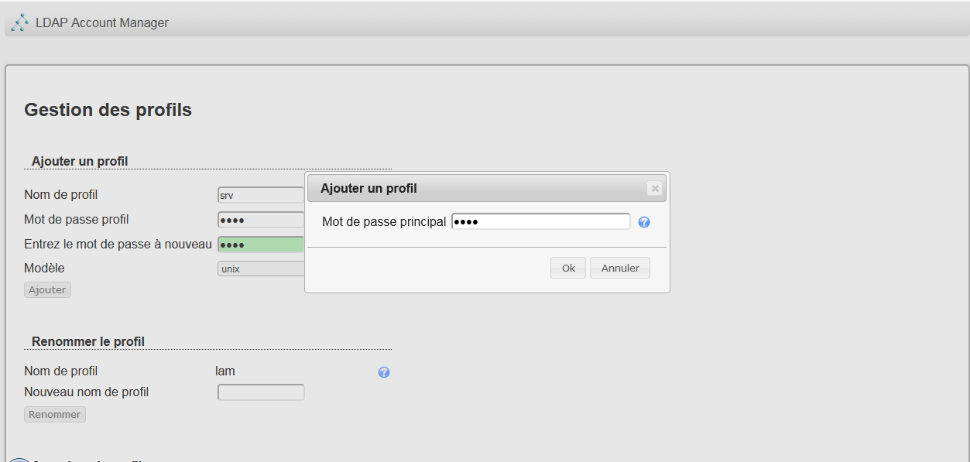The image size is (970, 462).
Task: Focus the Mot de passe principal field
Action: pyautogui.click(x=540, y=222)
